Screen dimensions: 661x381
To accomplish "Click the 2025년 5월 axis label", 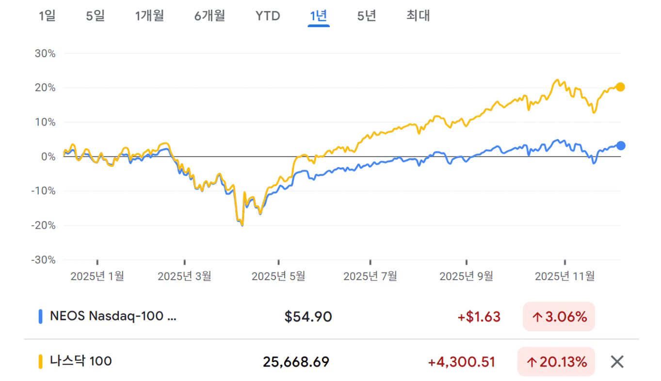I will click(278, 276).
